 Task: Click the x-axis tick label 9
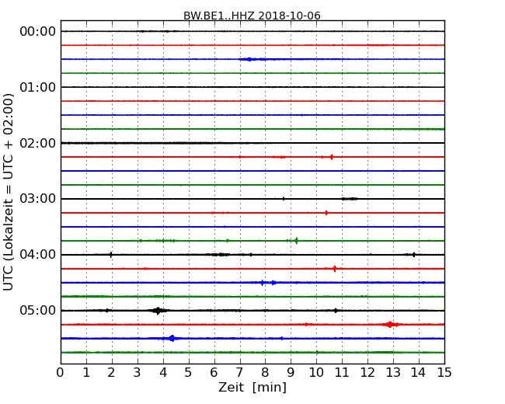[291, 372]
